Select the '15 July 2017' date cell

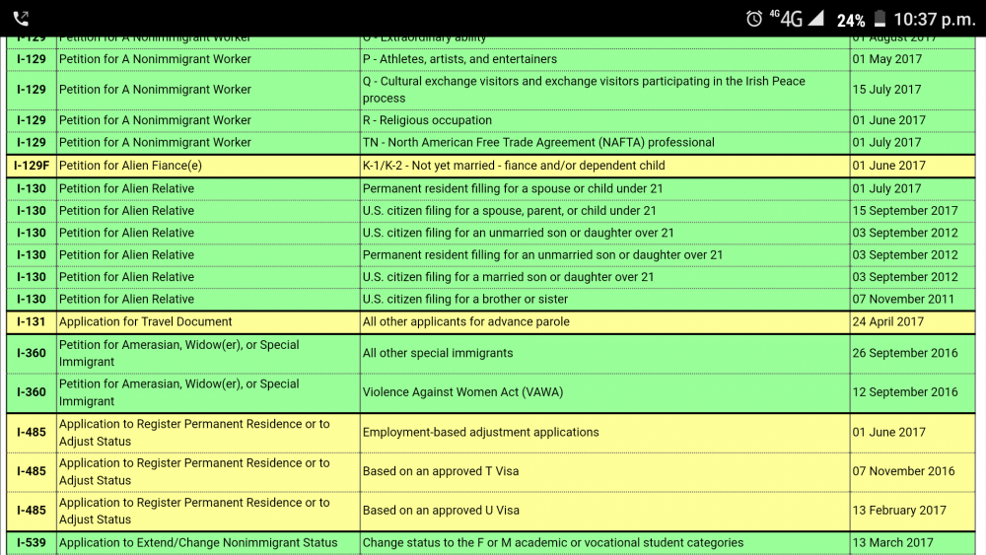(x=912, y=90)
